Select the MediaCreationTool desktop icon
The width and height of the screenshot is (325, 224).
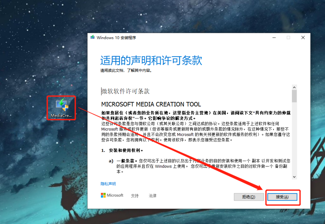pyautogui.click(x=61, y=107)
